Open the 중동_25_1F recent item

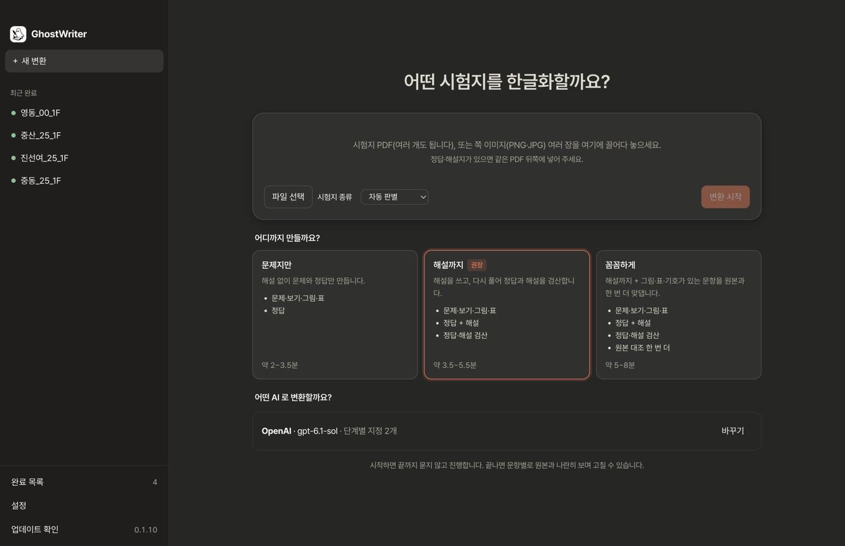[x=84, y=181]
